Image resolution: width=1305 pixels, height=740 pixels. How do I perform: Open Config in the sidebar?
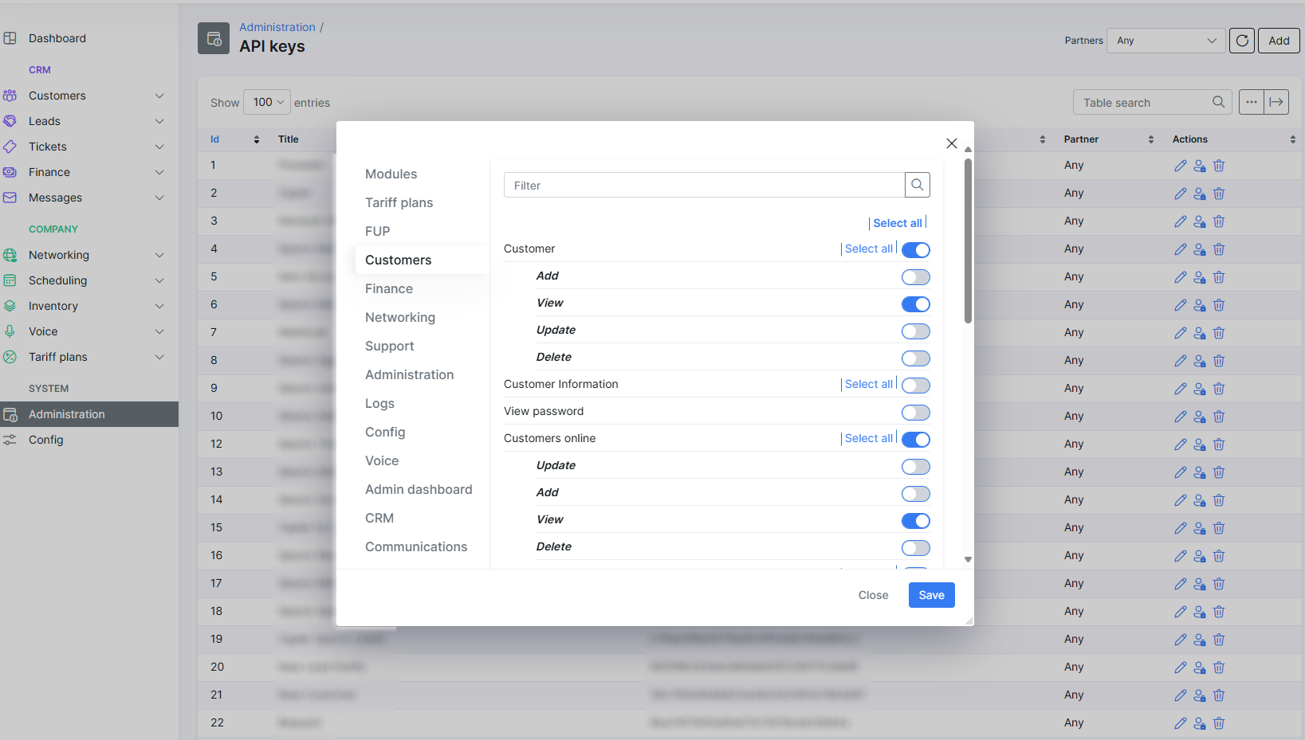(x=46, y=440)
